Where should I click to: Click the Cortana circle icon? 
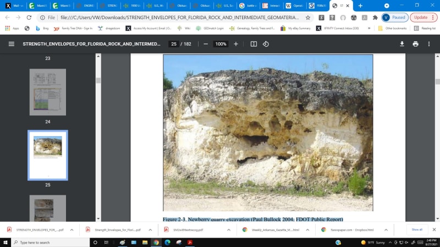[95, 242]
